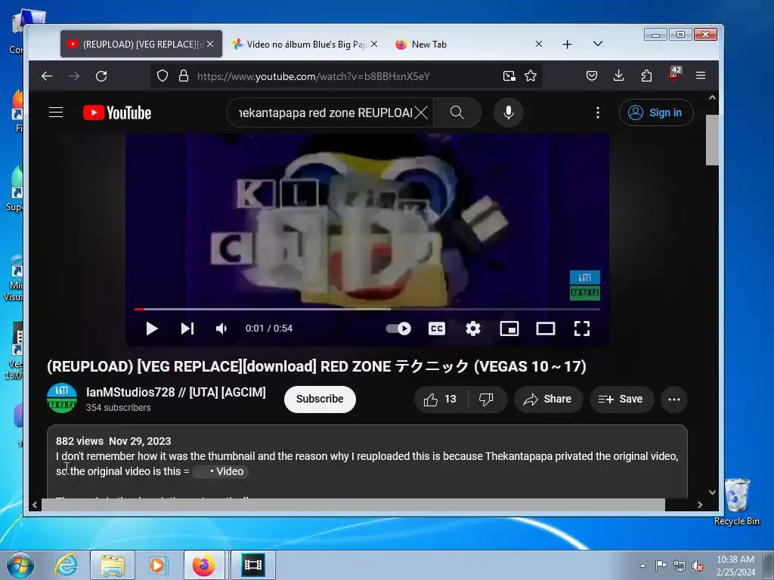
Task: Like the video
Action: point(441,399)
